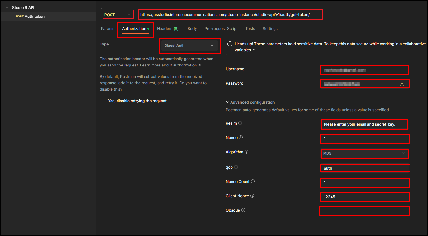
Task: Open the MD5 algorithm dropdown
Action: pos(364,153)
